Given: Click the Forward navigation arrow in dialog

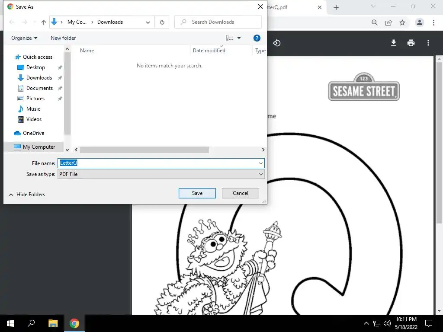Looking at the screenshot, I should 25,22.
